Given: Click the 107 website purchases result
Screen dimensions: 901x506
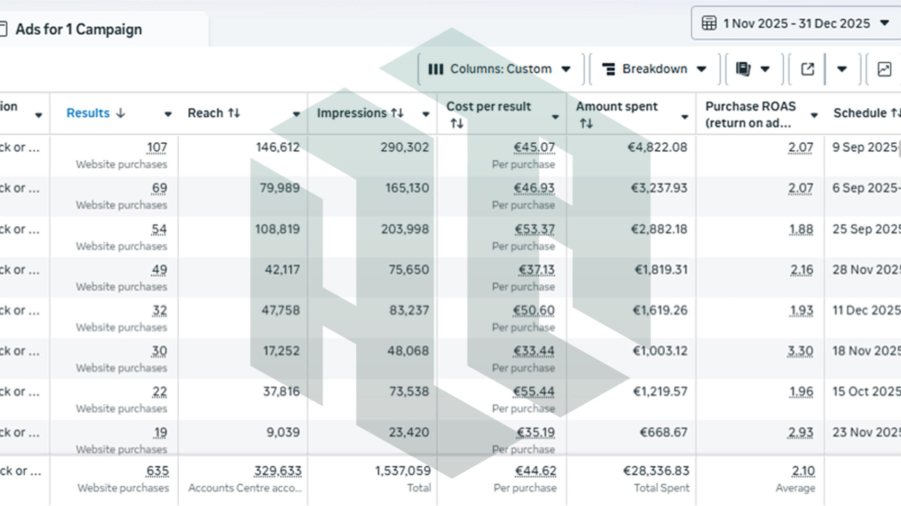Looking at the screenshot, I should (x=157, y=147).
